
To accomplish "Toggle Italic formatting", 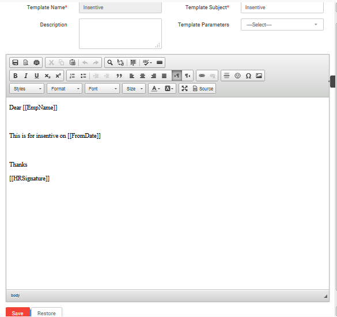I will coord(26,76).
